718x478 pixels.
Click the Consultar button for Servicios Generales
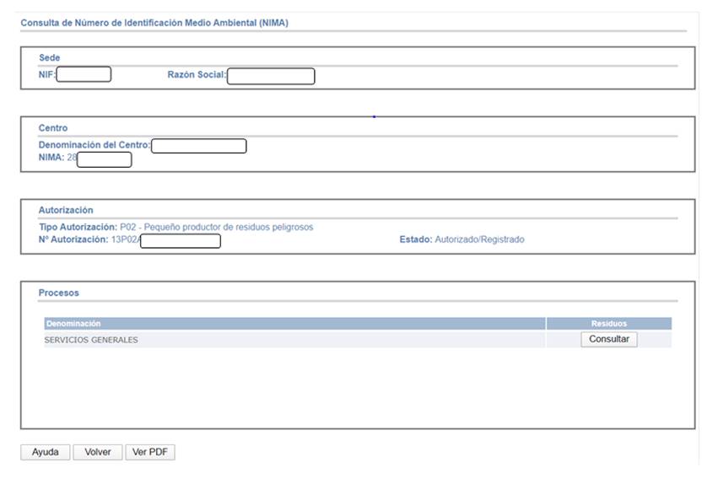(x=608, y=340)
